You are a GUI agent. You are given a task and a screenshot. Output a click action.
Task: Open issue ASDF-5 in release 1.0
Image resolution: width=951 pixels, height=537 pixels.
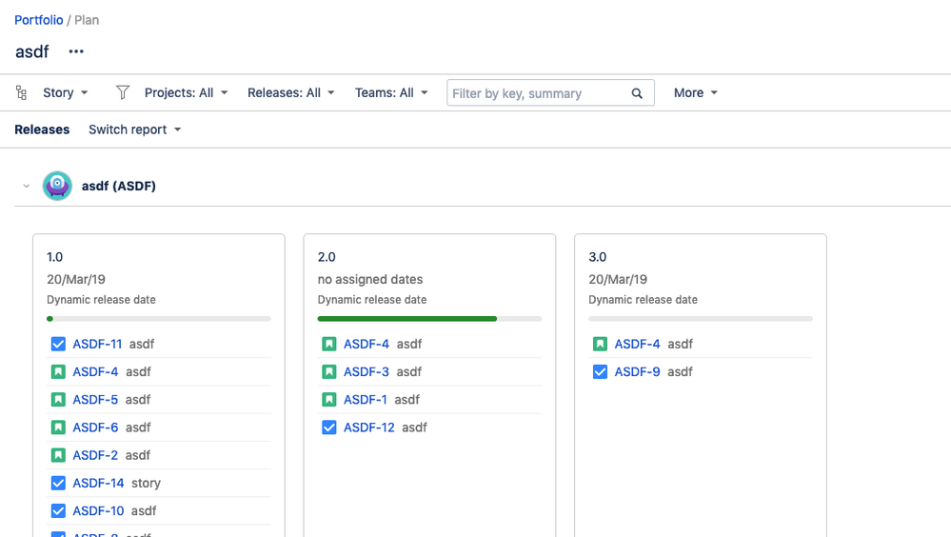point(95,400)
